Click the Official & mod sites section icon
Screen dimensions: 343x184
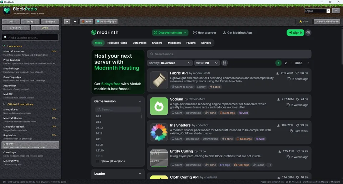pyautogui.click(x=4, y=104)
